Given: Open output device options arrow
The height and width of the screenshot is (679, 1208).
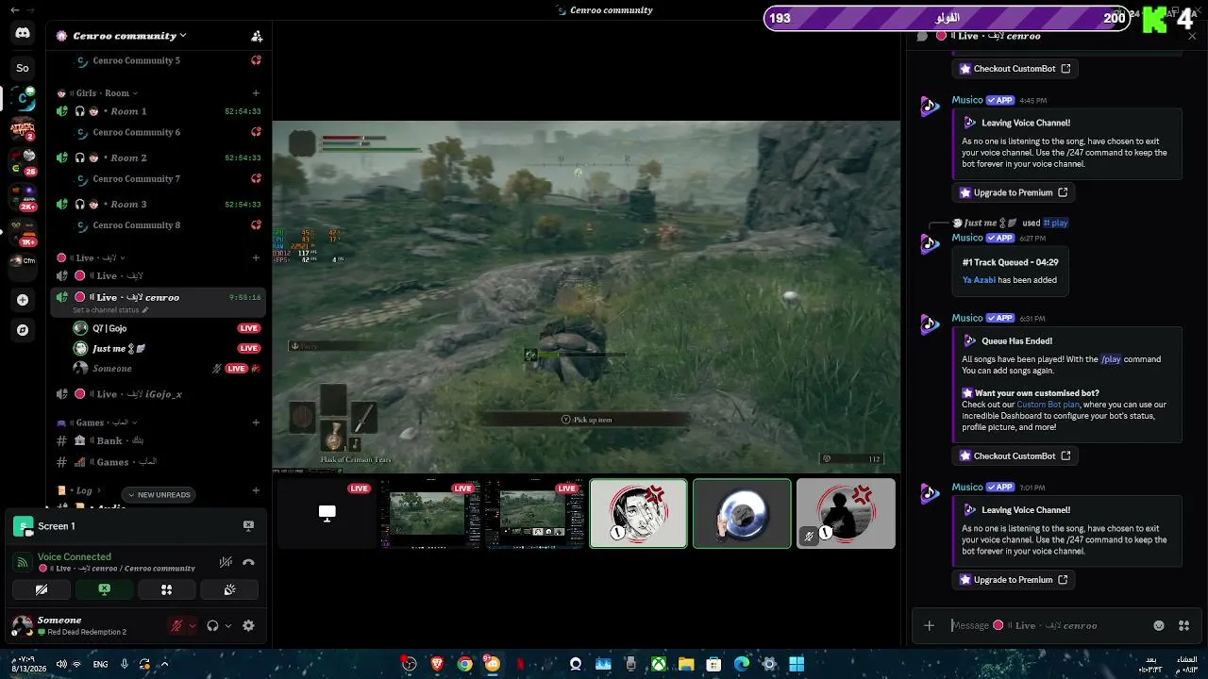Looking at the screenshot, I should (228, 625).
